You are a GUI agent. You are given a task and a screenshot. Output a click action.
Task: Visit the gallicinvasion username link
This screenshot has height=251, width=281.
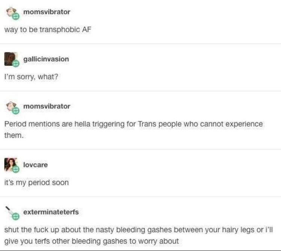(x=46, y=59)
